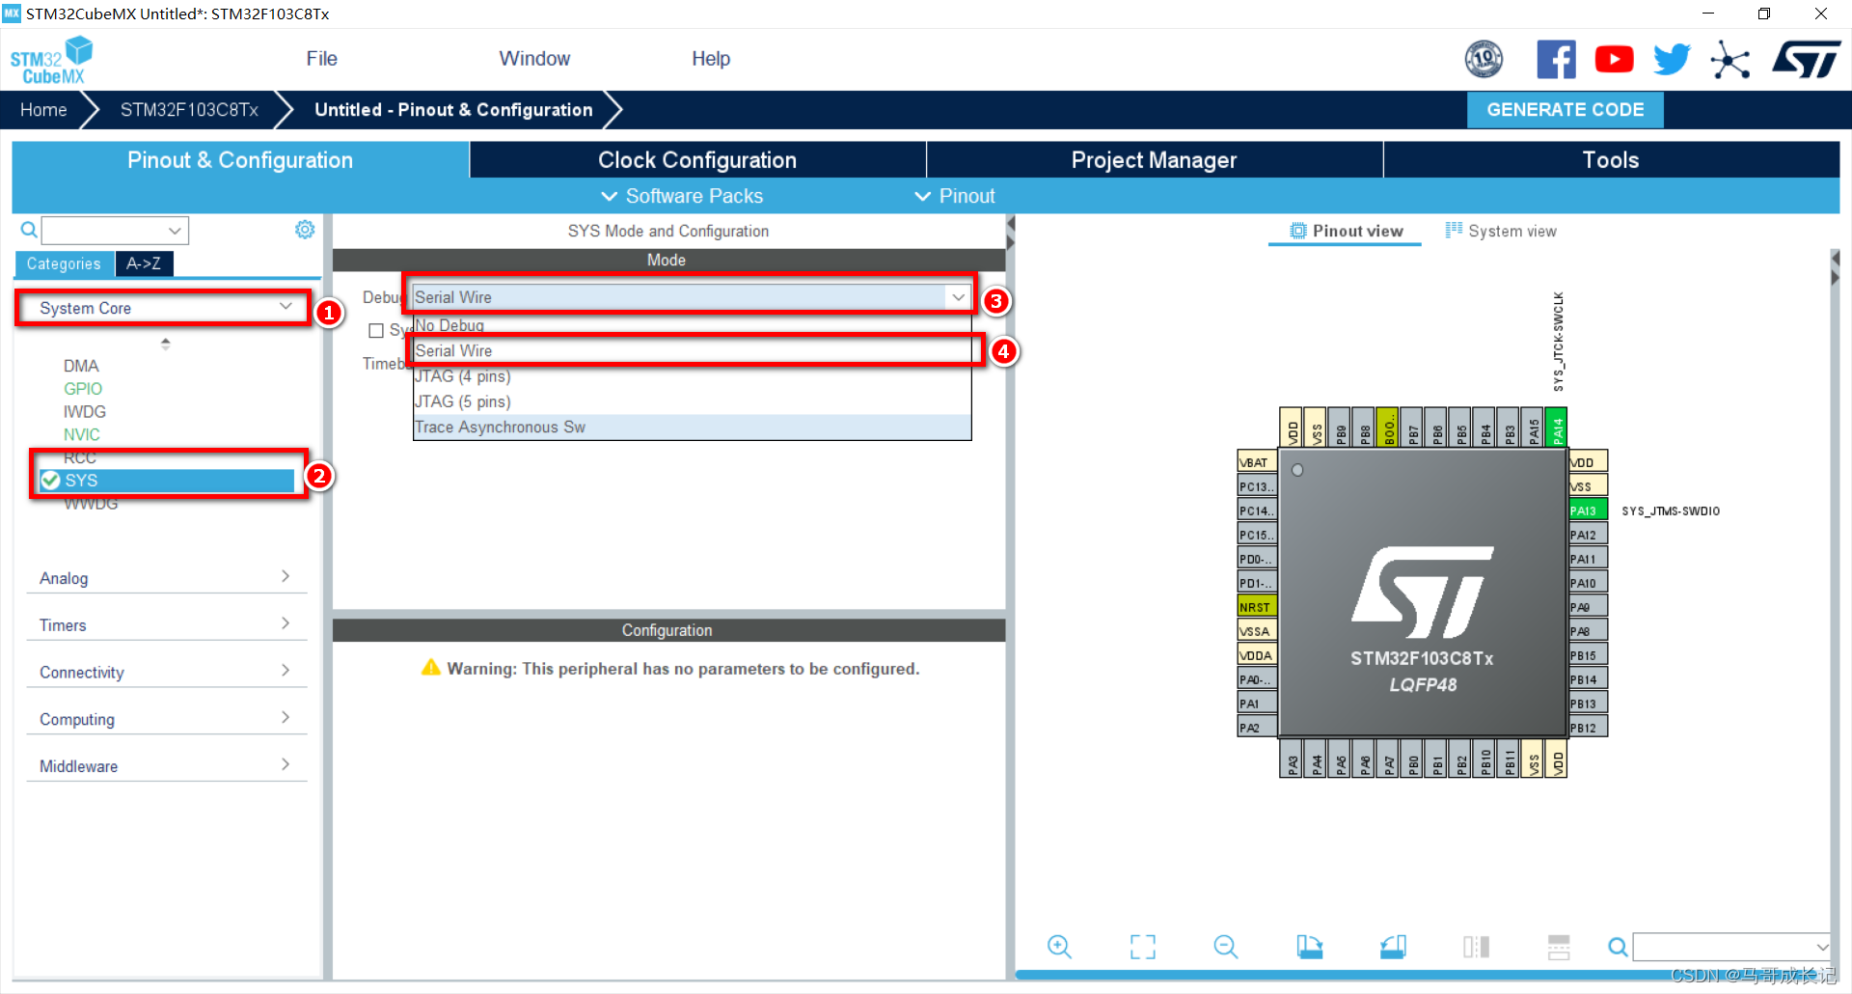Open the pin search combo box
Viewport: 1852px width, 994px height.
(1730, 947)
